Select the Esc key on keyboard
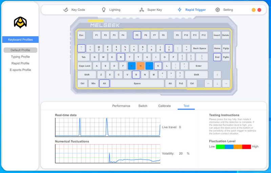The image size is (271, 173). (81, 35)
